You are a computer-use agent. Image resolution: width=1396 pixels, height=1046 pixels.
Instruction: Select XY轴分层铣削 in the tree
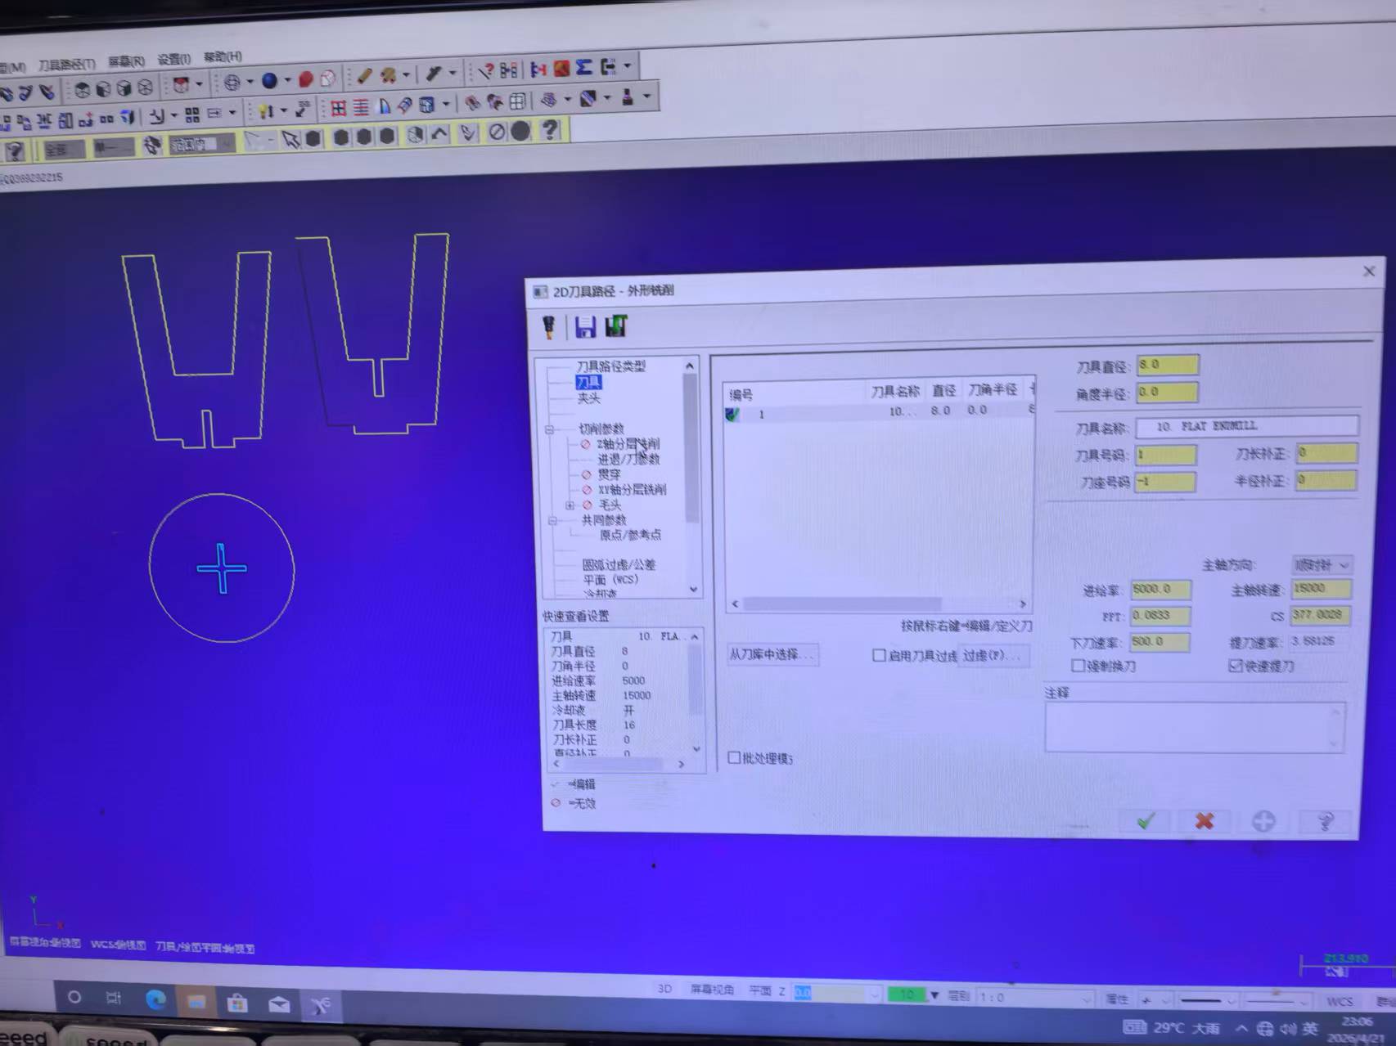[632, 489]
